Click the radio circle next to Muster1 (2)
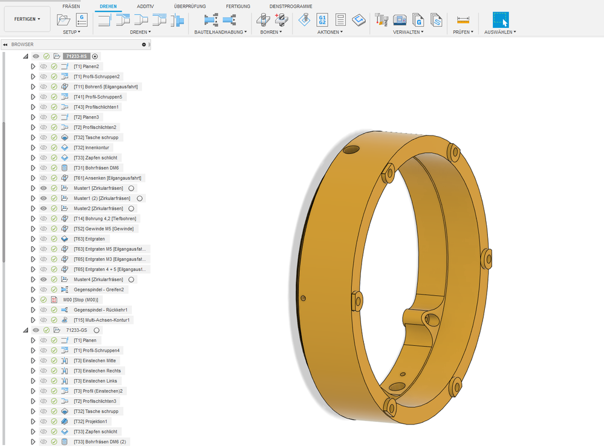Screen dimensions: 604x448 [x=140, y=198]
